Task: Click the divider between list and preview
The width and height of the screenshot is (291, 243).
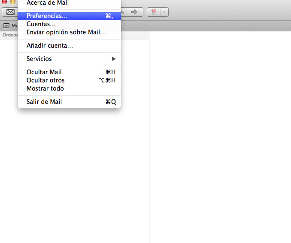Action: click(x=149, y=150)
